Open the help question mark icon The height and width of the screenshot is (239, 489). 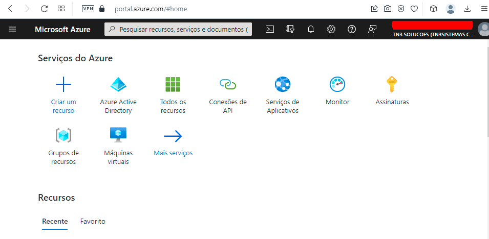[352, 29]
